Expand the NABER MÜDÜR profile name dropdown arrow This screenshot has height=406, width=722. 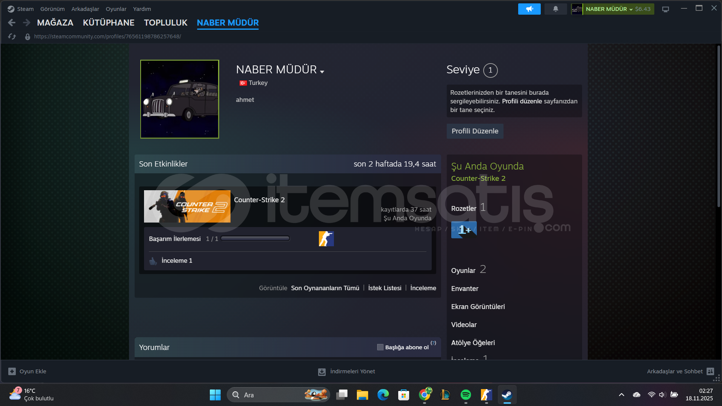tap(322, 71)
